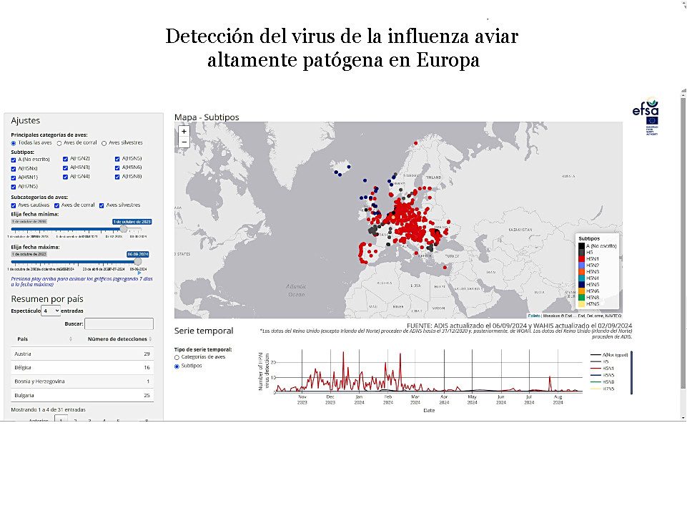Click the minimum date slider handle

pyautogui.click(x=124, y=229)
